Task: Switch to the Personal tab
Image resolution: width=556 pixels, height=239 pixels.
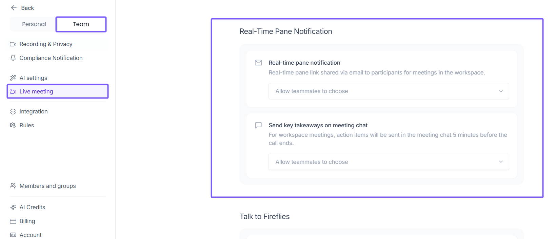Action: tap(34, 24)
